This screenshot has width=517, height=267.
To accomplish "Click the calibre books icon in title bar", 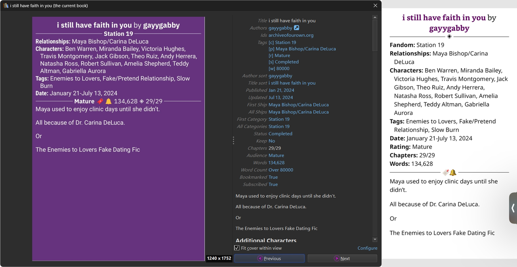I will point(6,6).
